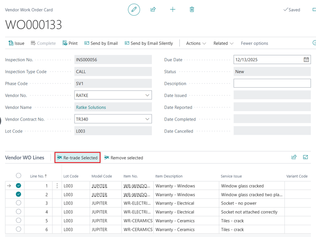Click share icon in Vendor WO Lines
This screenshot has height=237, width=316.
(x=294, y=157)
